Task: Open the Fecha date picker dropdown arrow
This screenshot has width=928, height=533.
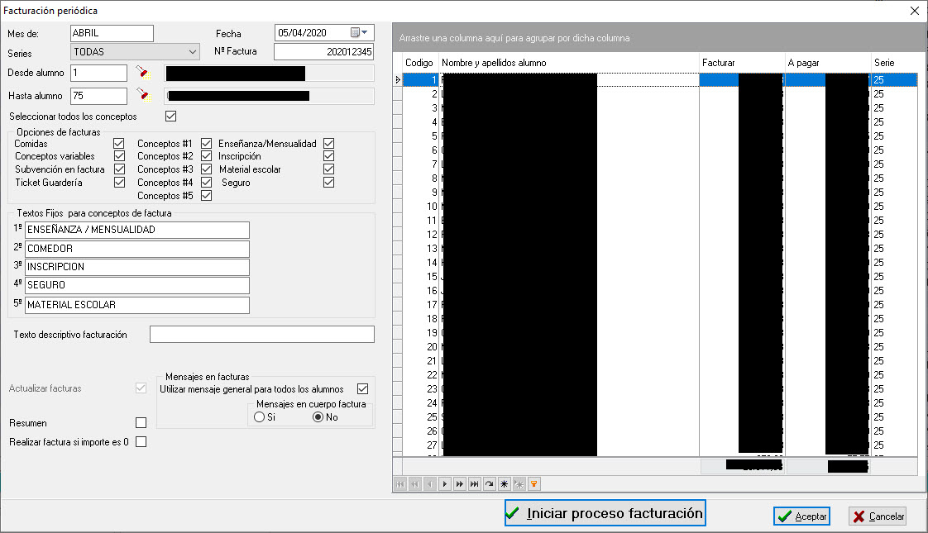Action: coord(365,32)
